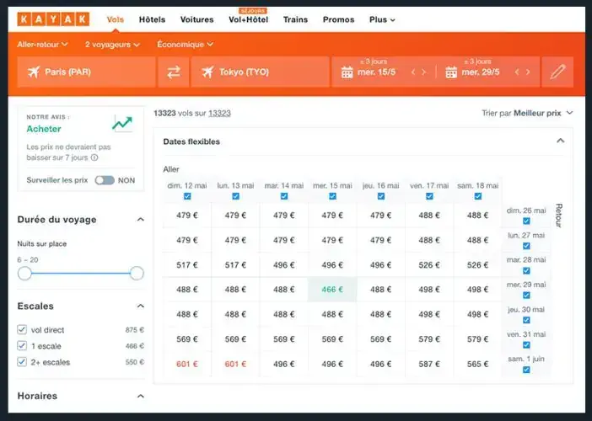Toggle the Surveiller les prix switch

click(104, 180)
